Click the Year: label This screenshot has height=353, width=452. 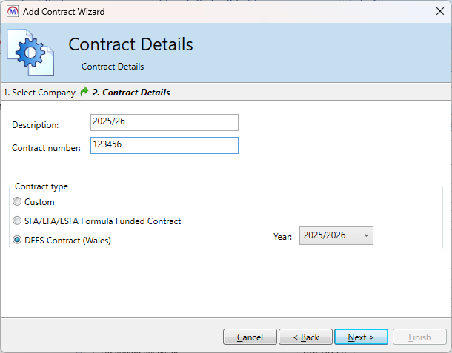click(283, 237)
